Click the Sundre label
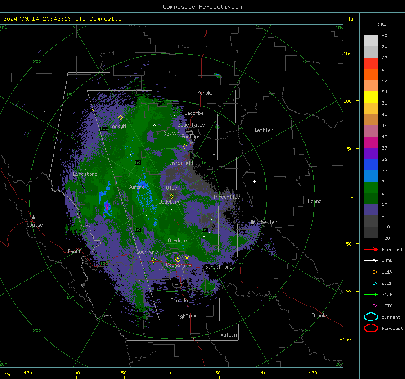 [x=137, y=187]
